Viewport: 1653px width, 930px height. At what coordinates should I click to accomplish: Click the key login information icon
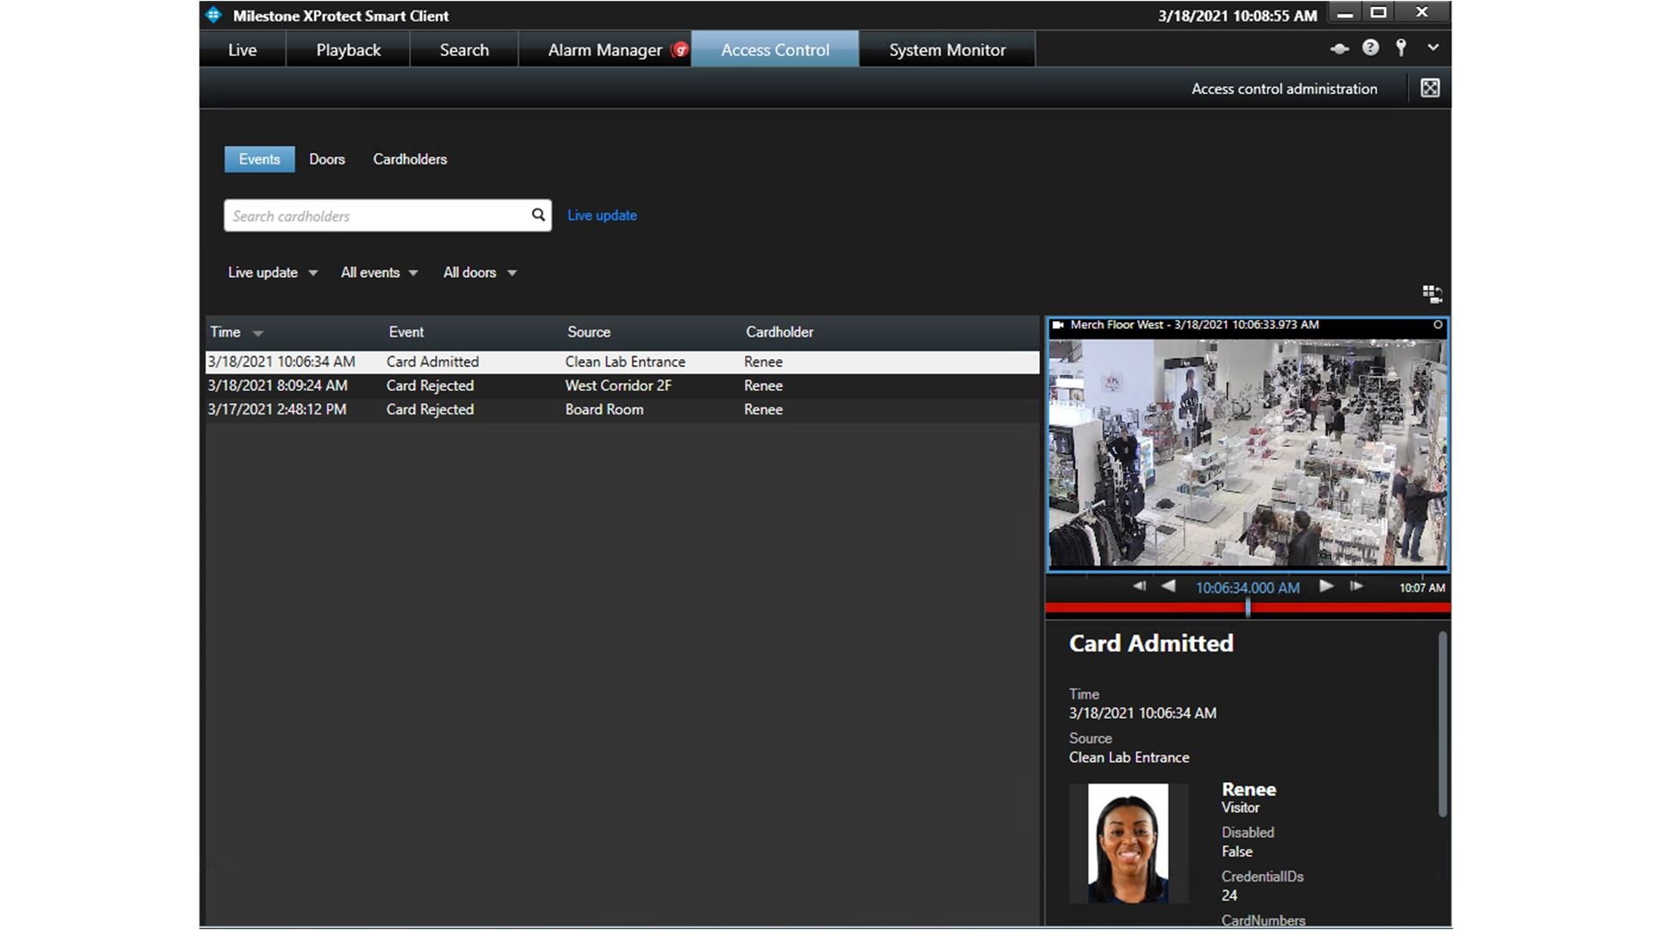coord(1402,48)
